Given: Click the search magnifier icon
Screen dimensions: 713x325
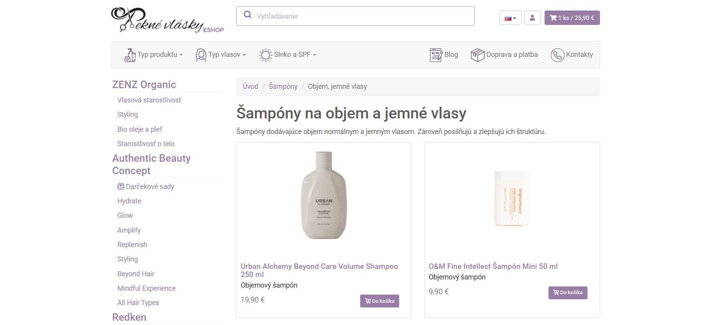Looking at the screenshot, I should 247,14.
